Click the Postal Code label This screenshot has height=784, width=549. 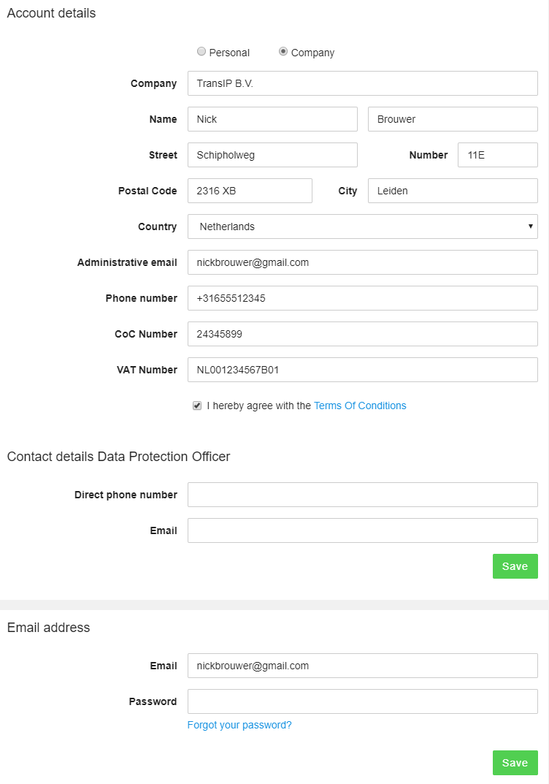click(x=147, y=191)
